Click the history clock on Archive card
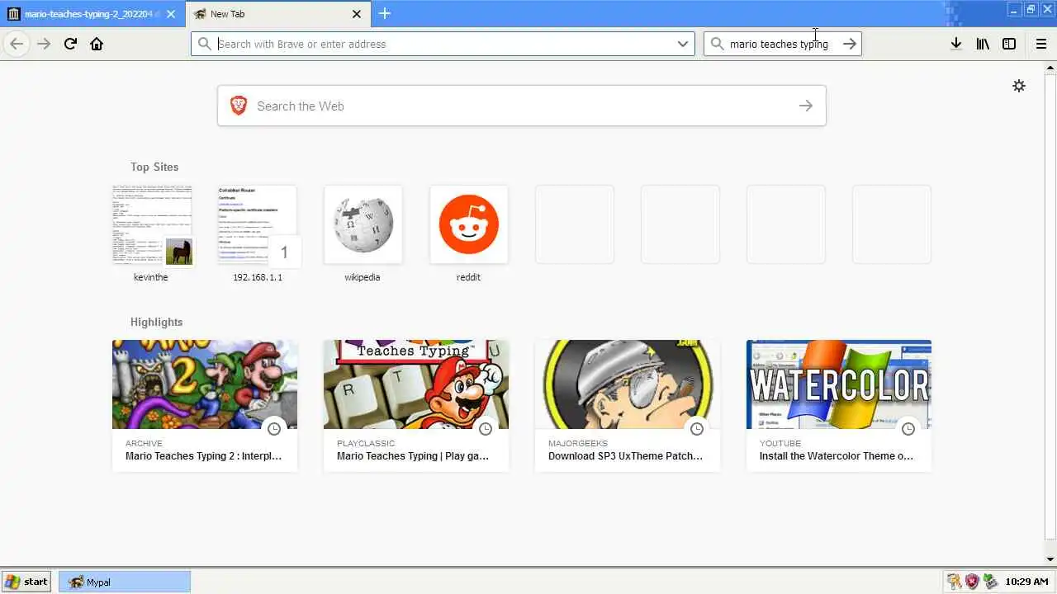The width and height of the screenshot is (1057, 594). coord(274,428)
